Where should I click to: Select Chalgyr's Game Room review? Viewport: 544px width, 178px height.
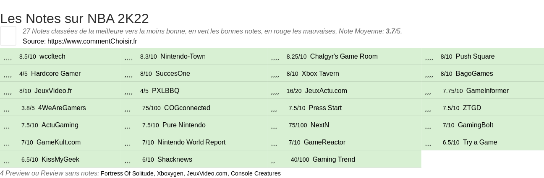click(344, 57)
